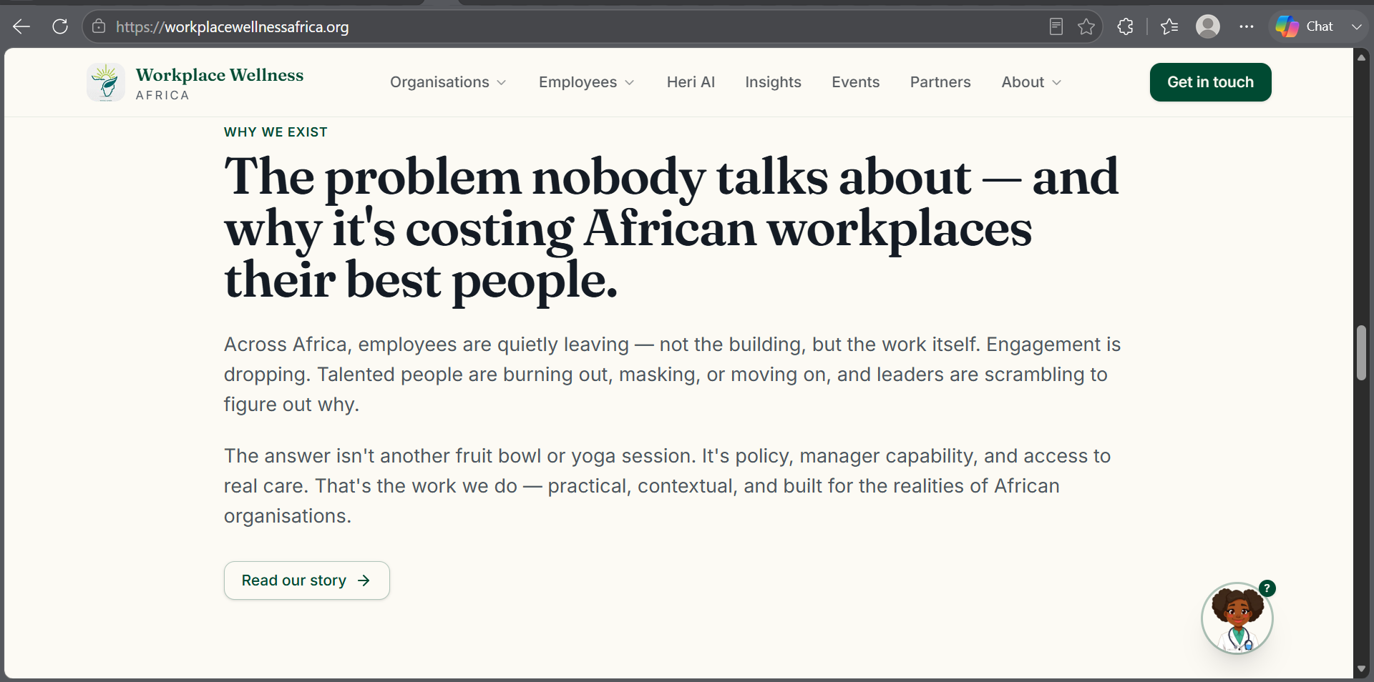Screen dimensions: 1374x682
Task: Click the scrollbar up arrow
Action: (x=1362, y=57)
